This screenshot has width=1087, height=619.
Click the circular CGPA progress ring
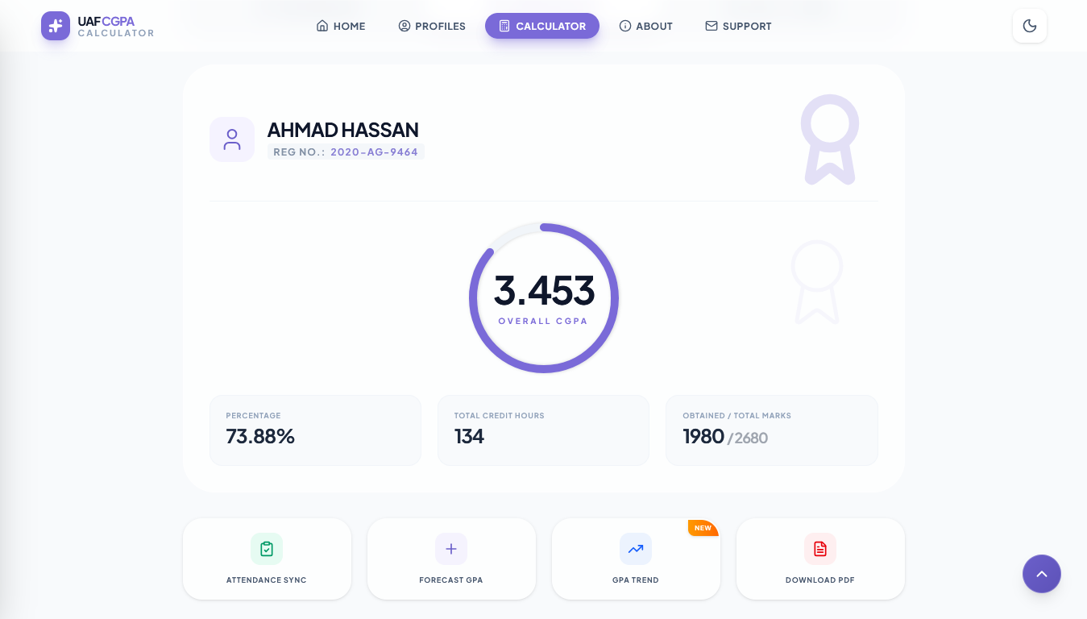click(544, 297)
